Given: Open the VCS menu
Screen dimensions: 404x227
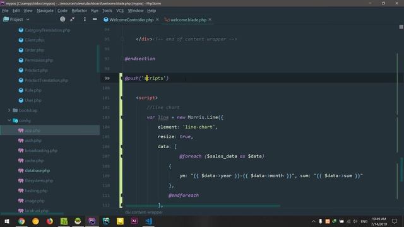Looking at the screenshot, I should 120,11.
